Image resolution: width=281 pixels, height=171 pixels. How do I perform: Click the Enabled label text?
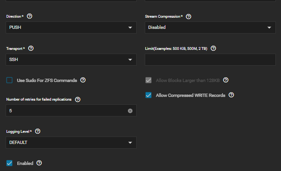tap(25, 164)
